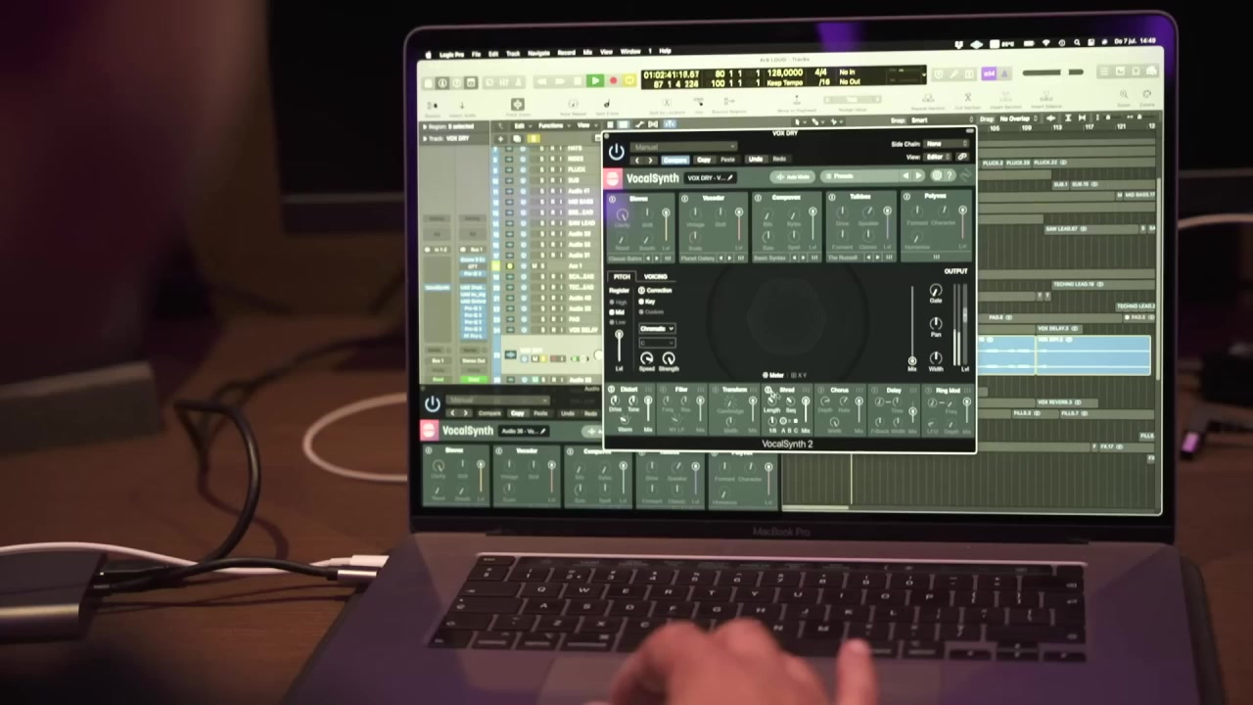Load the next VocalSynth preset
This screenshot has width=1253, height=705.
[918, 176]
